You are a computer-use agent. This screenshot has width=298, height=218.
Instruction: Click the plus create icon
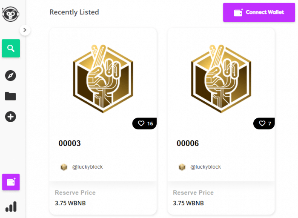coord(11,117)
